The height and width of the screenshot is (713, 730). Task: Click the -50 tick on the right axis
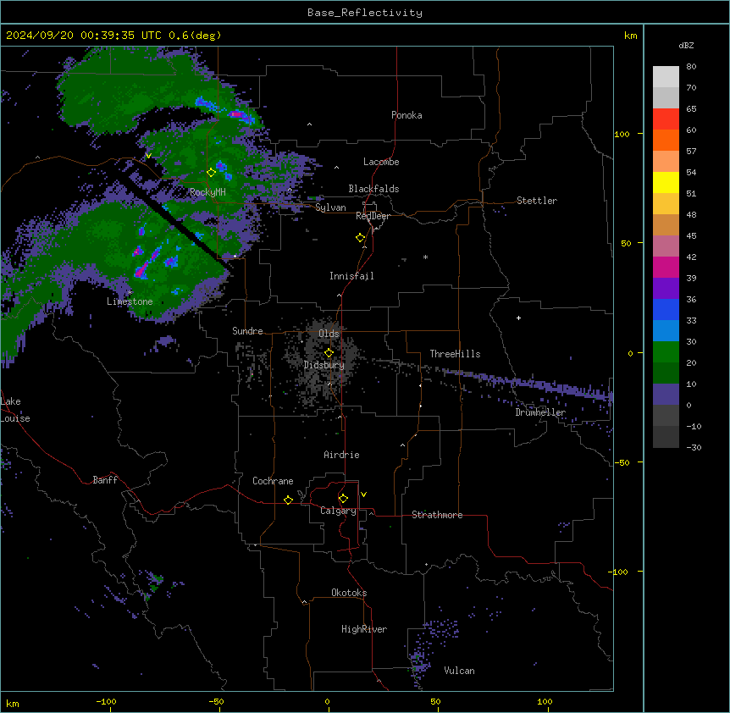pyautogui.click(x=622, y=462)
